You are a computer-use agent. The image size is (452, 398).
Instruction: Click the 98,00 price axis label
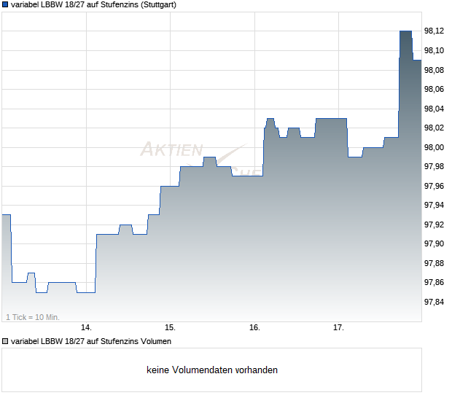(x=434, y=147)
